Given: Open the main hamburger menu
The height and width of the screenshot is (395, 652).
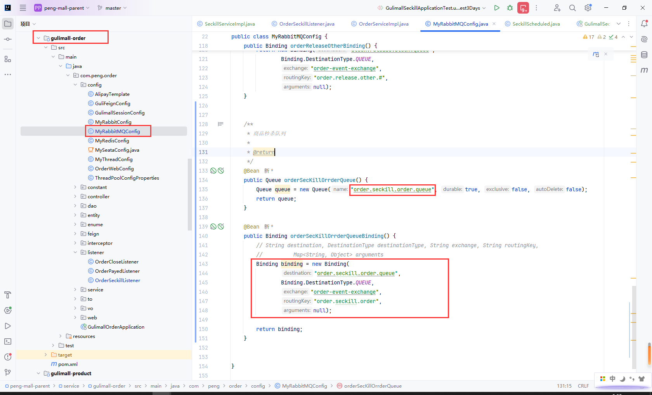Looking at the screenshot, I should point(23,8).
